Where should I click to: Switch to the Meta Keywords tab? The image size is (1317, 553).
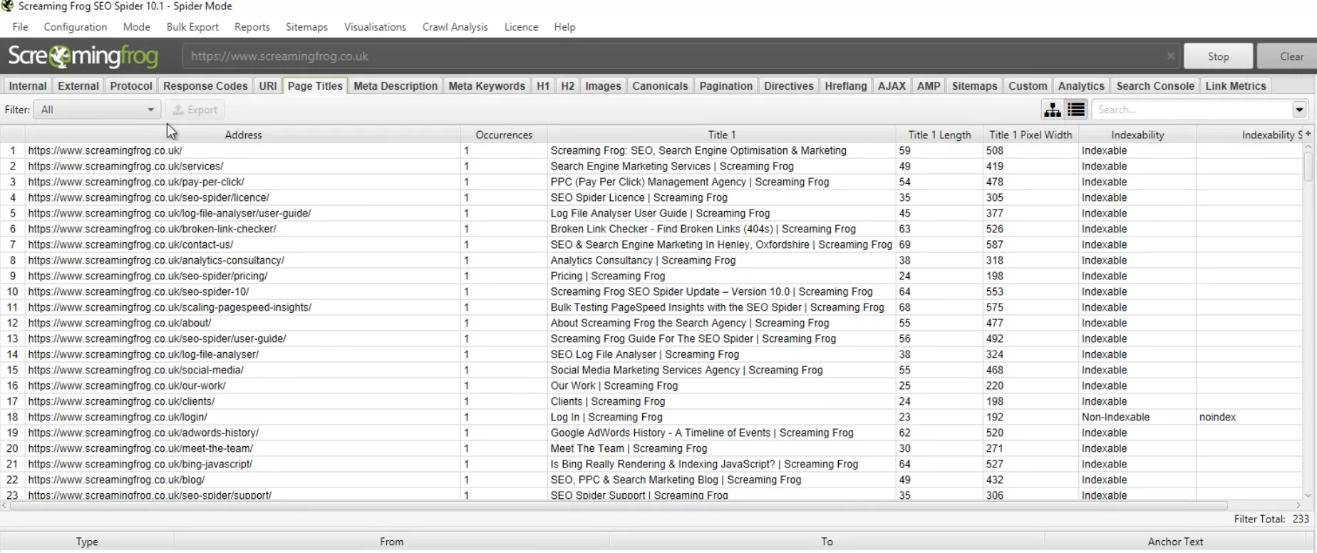point(487,86)
